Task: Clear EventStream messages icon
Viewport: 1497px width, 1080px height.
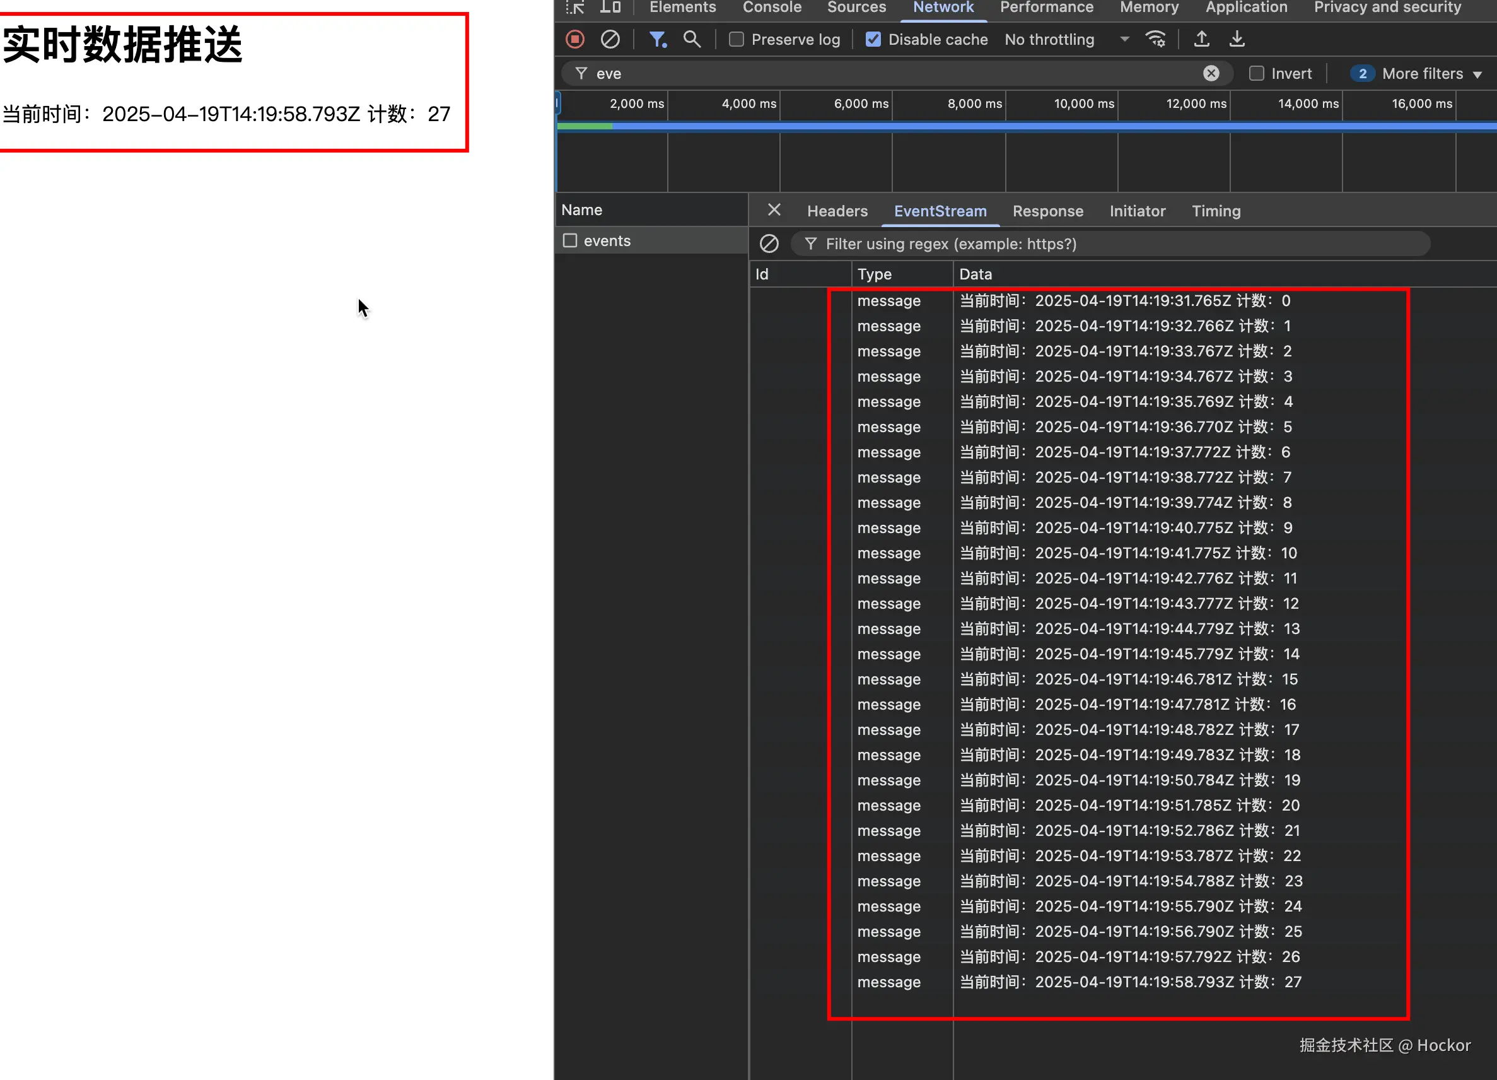Action: [769, 244]
